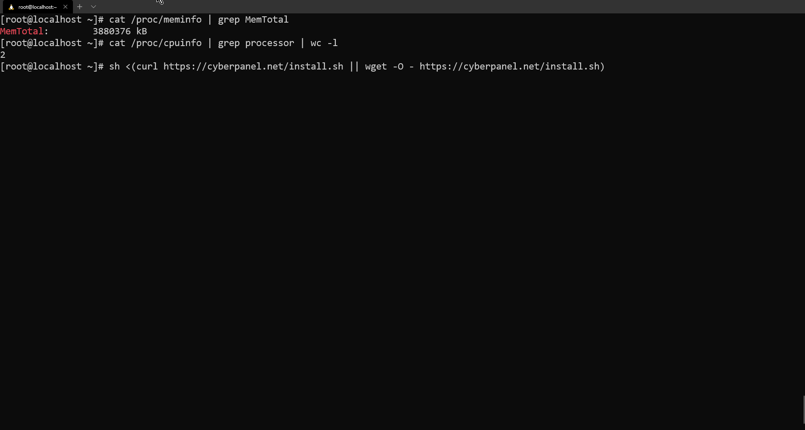Click the first cyberpanel.net install.sh URL after curl
This screenshot has height=430, width=805.
(x=253, y=67)
